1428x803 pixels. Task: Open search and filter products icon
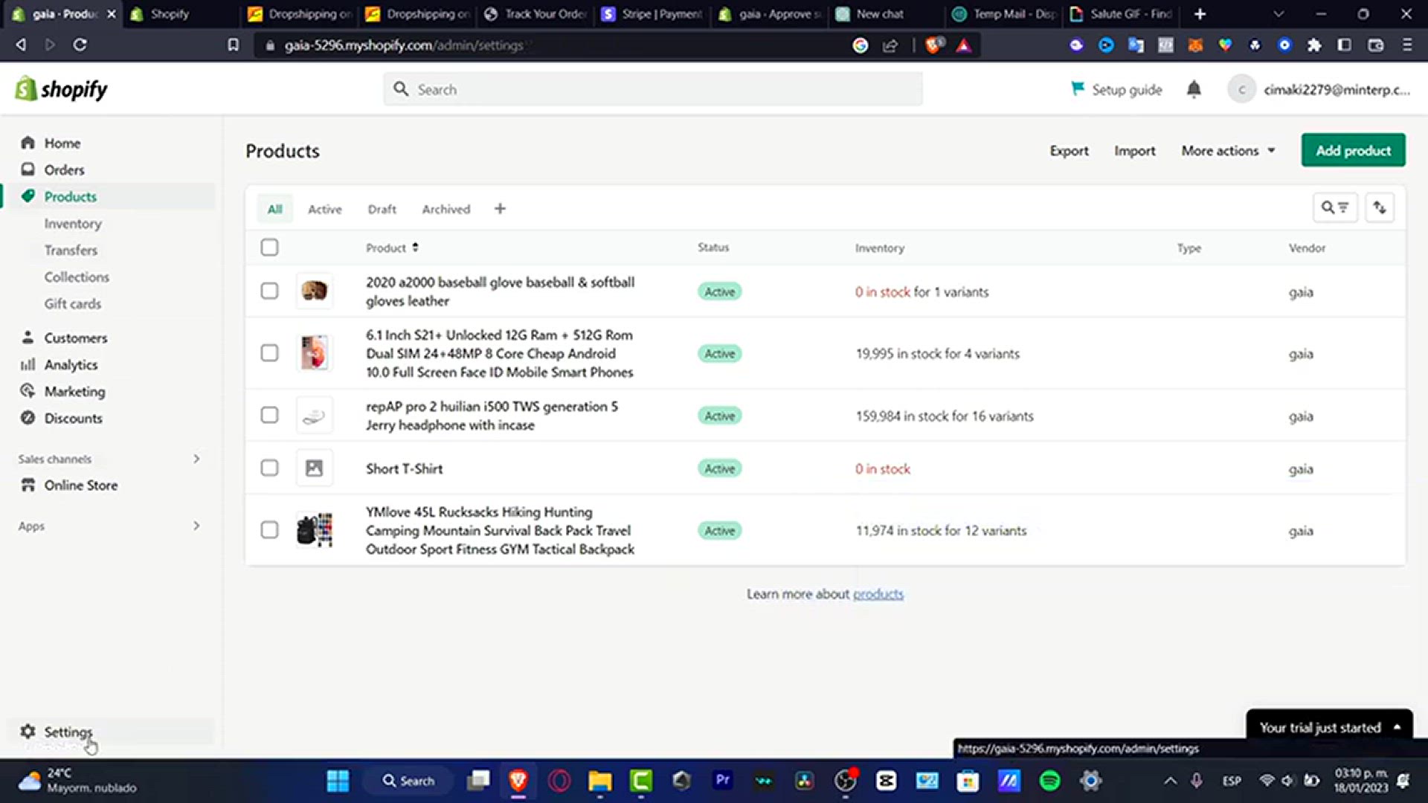pyautogui.click(x=1335, y=208)
